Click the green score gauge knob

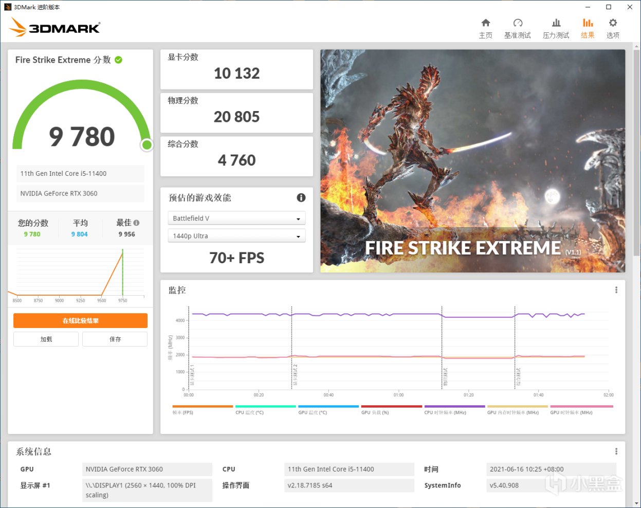click(x=147, y=145)
